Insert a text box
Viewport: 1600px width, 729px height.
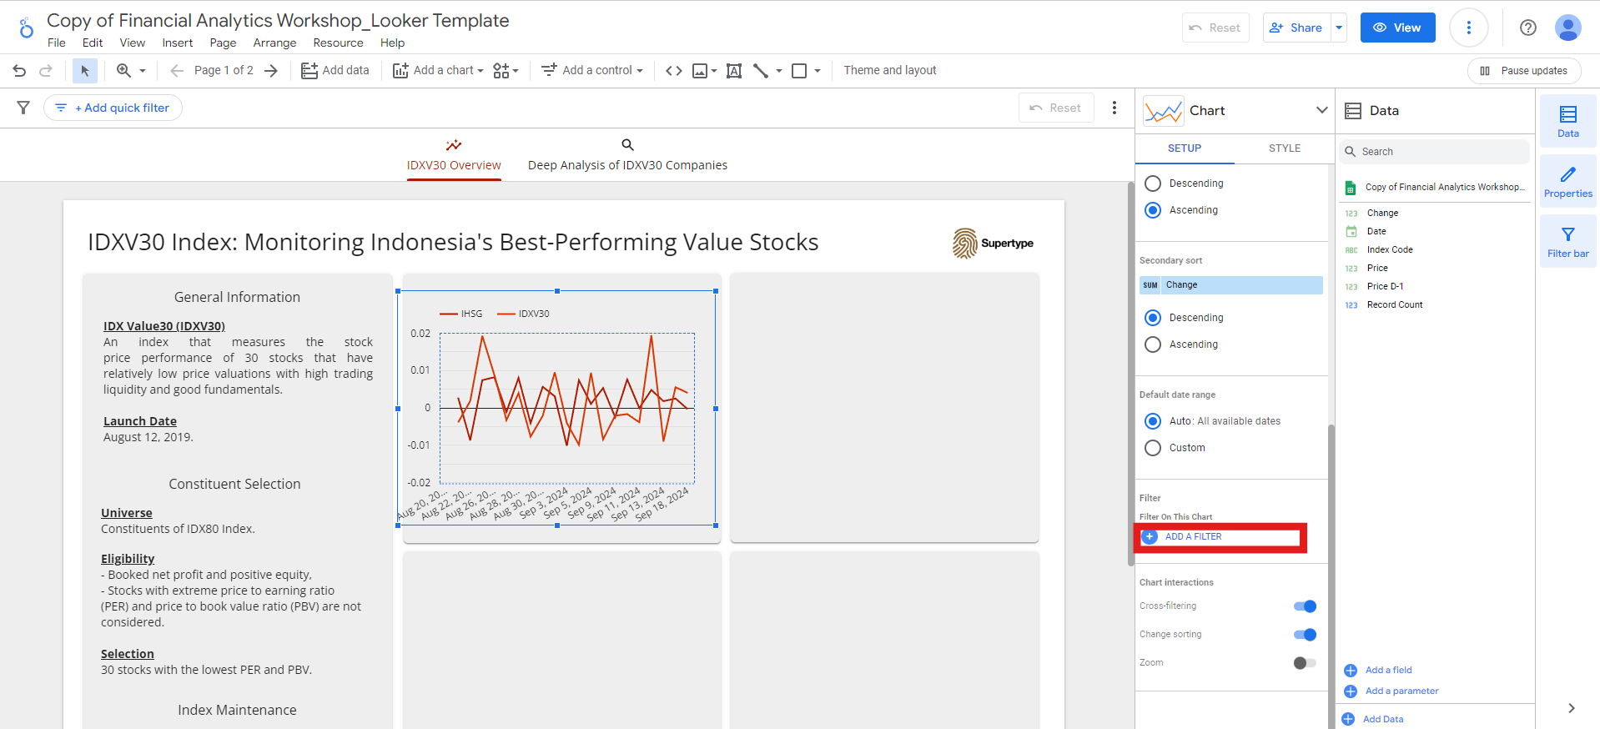(x=734, y=71)
